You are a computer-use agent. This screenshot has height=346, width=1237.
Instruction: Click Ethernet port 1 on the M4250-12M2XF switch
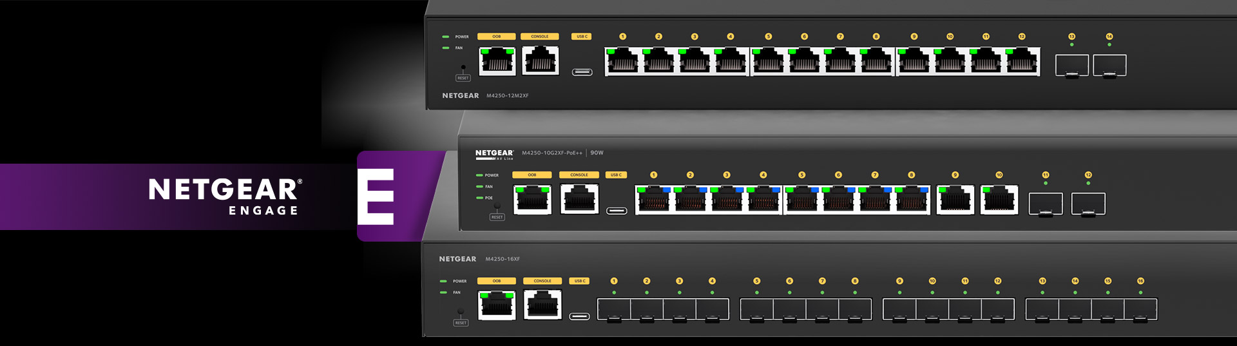pos(622,62)
